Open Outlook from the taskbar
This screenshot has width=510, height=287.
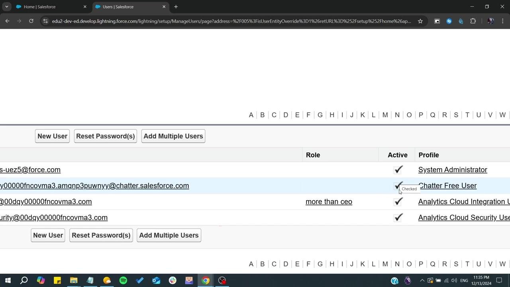(156, 280)
